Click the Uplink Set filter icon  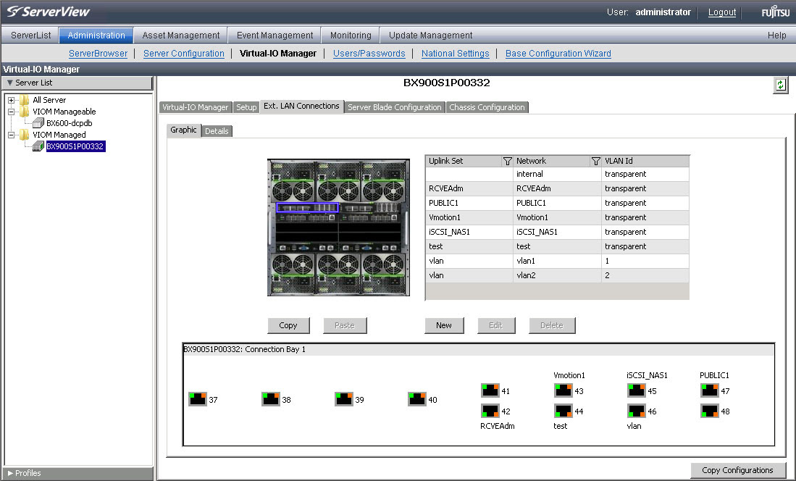tap(507, 161)
